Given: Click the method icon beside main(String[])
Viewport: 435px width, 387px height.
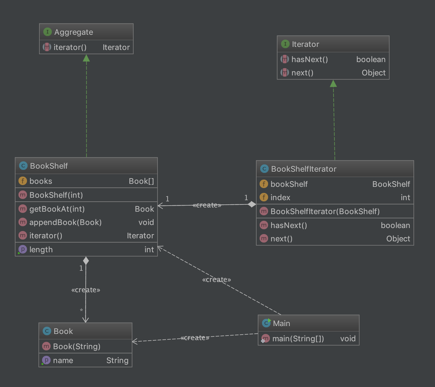Looking at the screenshot, I should click(x=265, y=338).
